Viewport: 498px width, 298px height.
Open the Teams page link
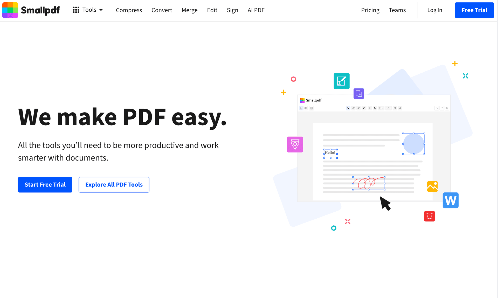[397, 10]
